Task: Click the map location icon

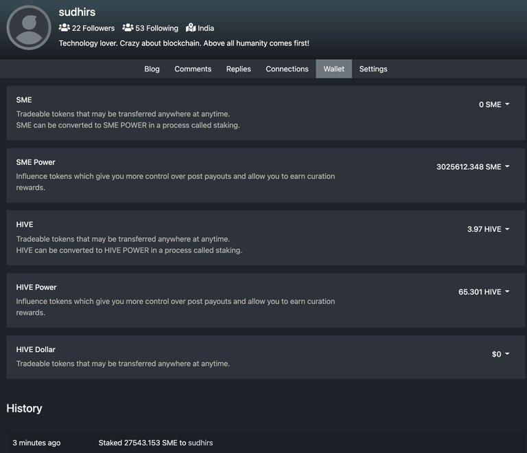Action: [x=191, y=27]
